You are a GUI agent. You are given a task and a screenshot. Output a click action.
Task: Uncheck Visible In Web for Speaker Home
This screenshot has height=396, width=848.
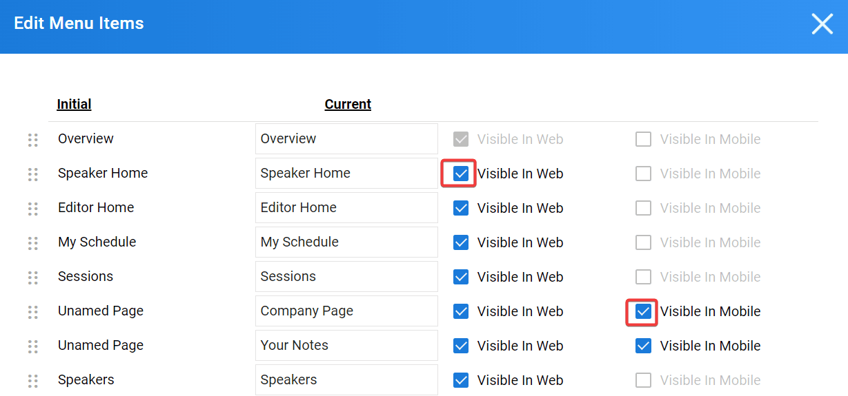tap(461, 174)
